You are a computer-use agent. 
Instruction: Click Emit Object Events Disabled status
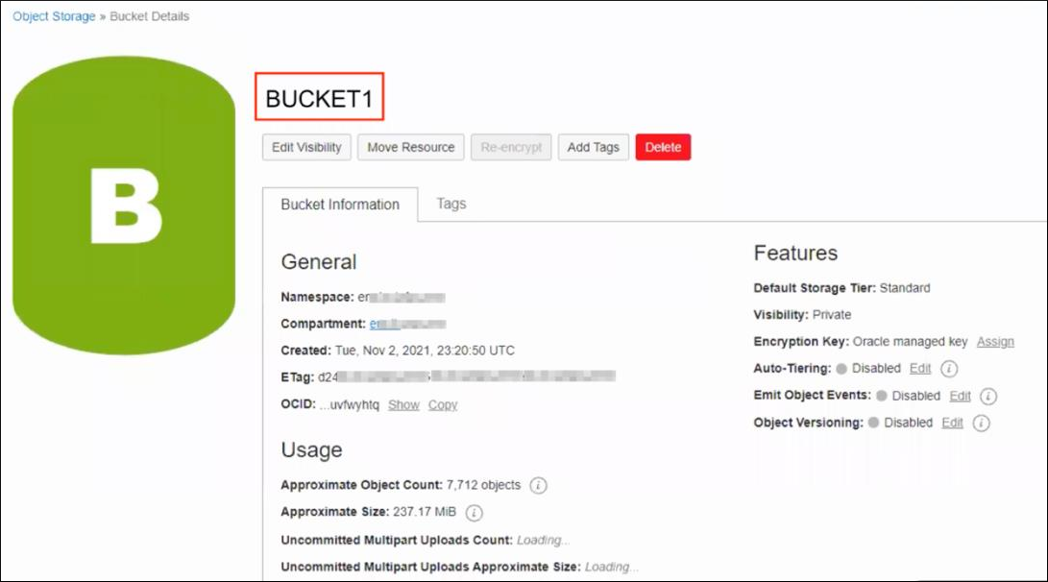point(909,396)
